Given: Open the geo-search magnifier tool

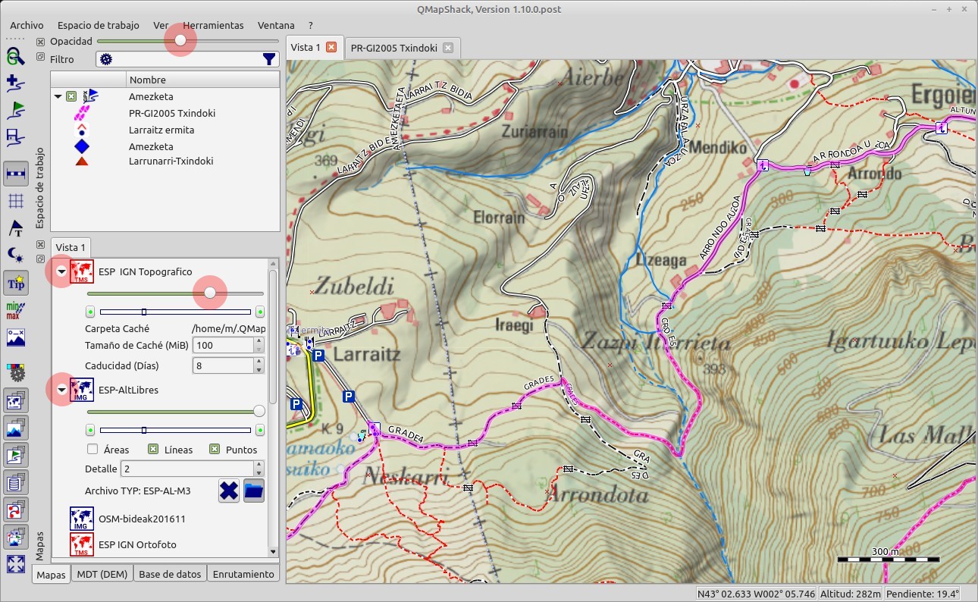Looking at the screenshot, I should [16, 57].
